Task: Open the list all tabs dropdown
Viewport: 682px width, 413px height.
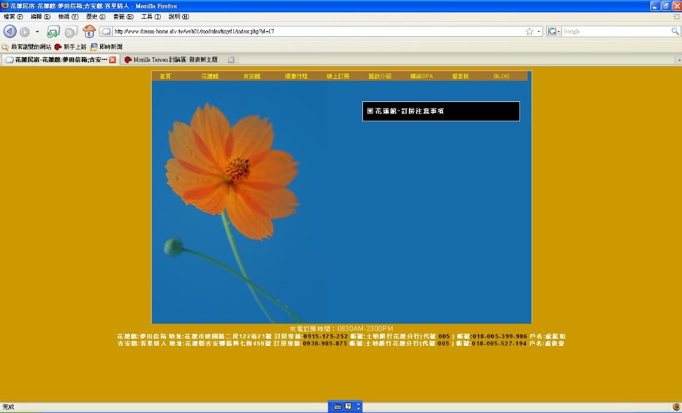Action: click(x=677, y=59)
